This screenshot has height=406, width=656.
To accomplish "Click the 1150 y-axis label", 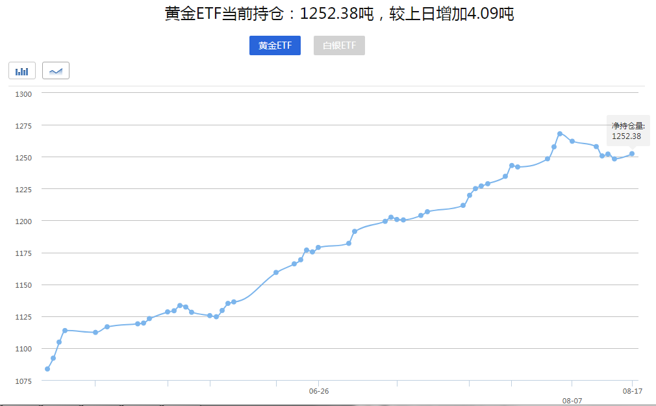I will click(x=23, y=285).
